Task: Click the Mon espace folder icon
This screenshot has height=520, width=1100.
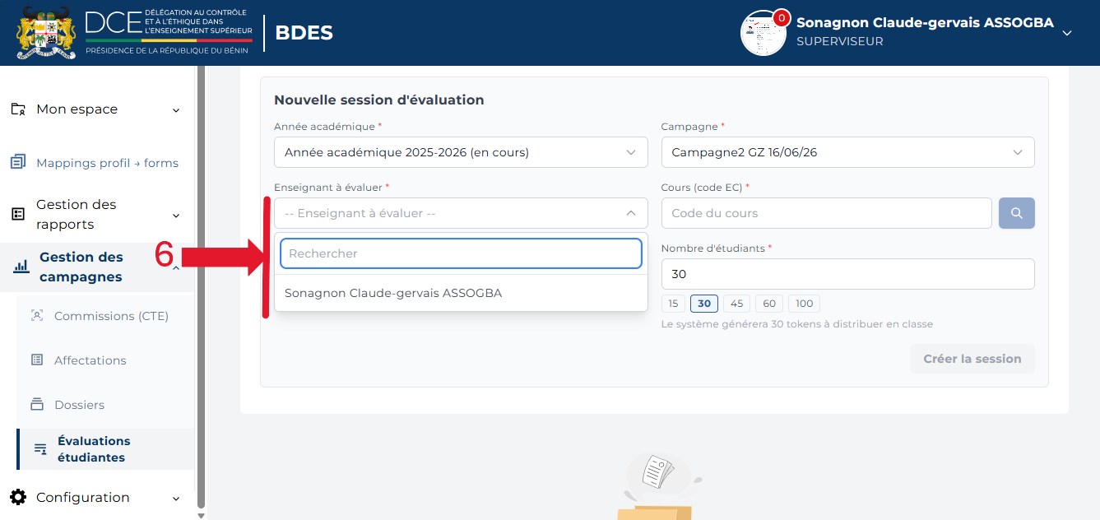Action: coord(18,109)
